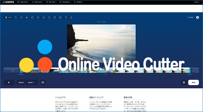The height and width of the screenshot is (112, 203).
Task: Select the Trim tool
Action: [8, 17]
